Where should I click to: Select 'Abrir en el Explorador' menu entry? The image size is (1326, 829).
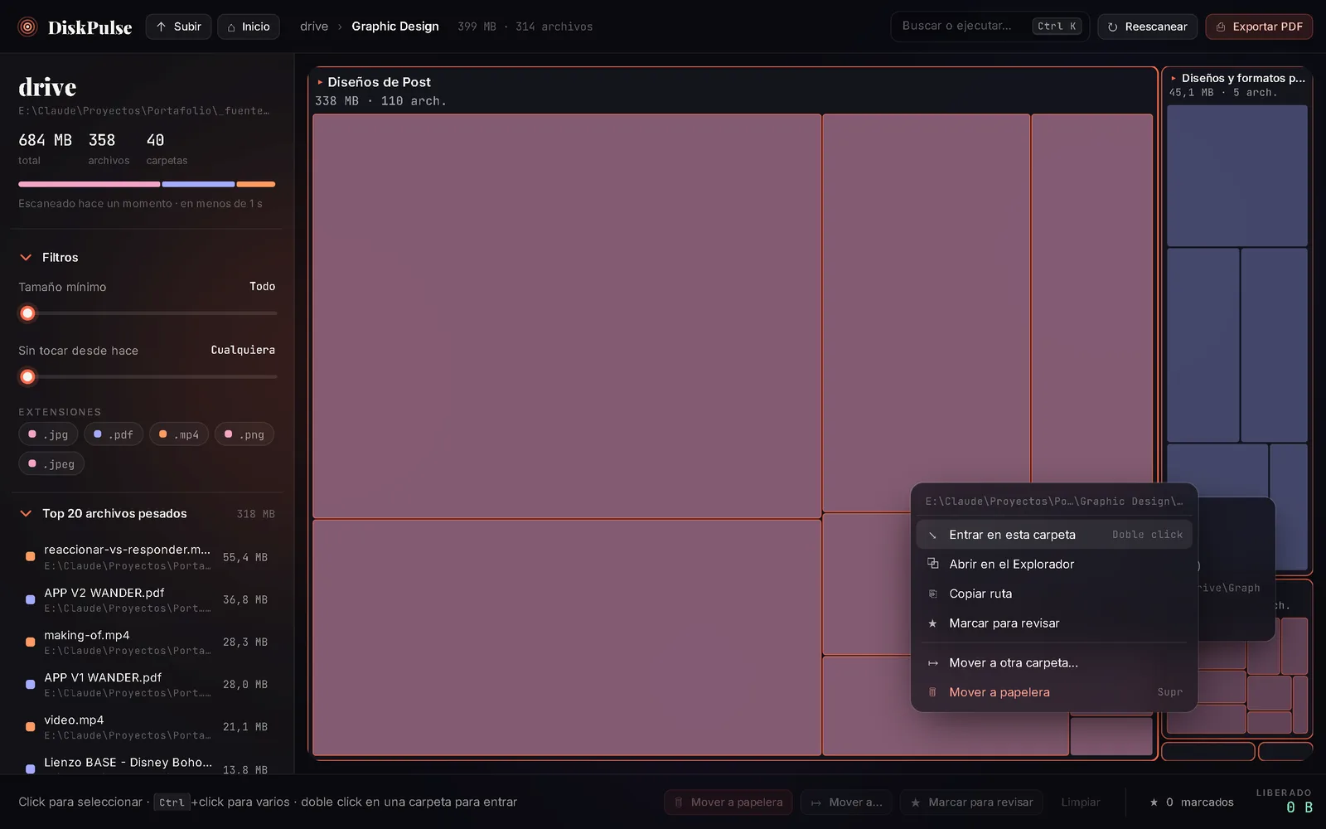tap(1054, 564)
